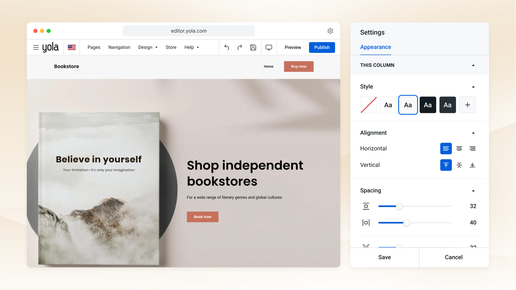Click the editor.yola.com address bar
Viewport: 516px width, 290px height.
pyautogui.click(x=189, y=31)
